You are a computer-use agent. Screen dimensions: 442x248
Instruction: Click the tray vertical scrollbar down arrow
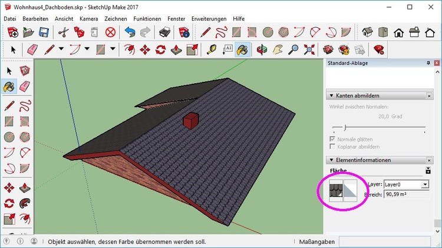click(437, 231)
